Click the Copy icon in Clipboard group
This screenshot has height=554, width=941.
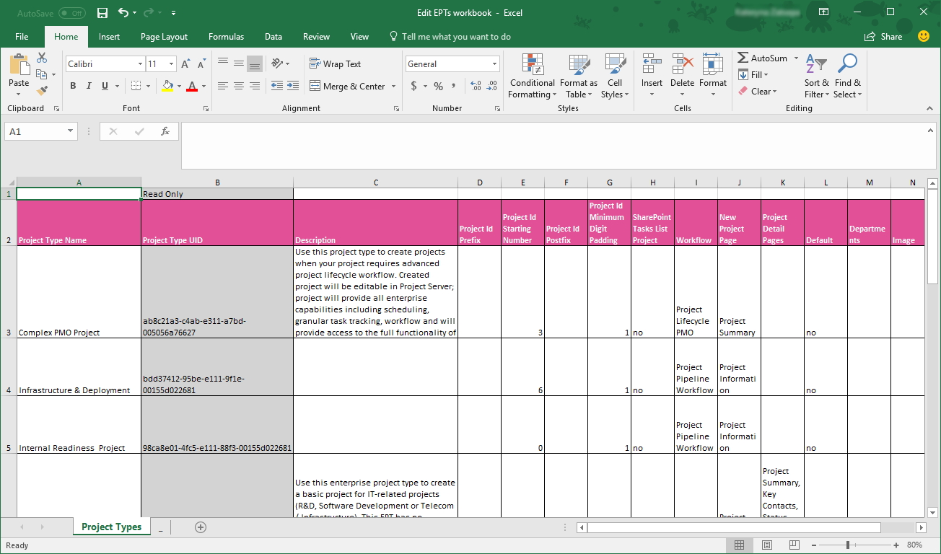41,74
